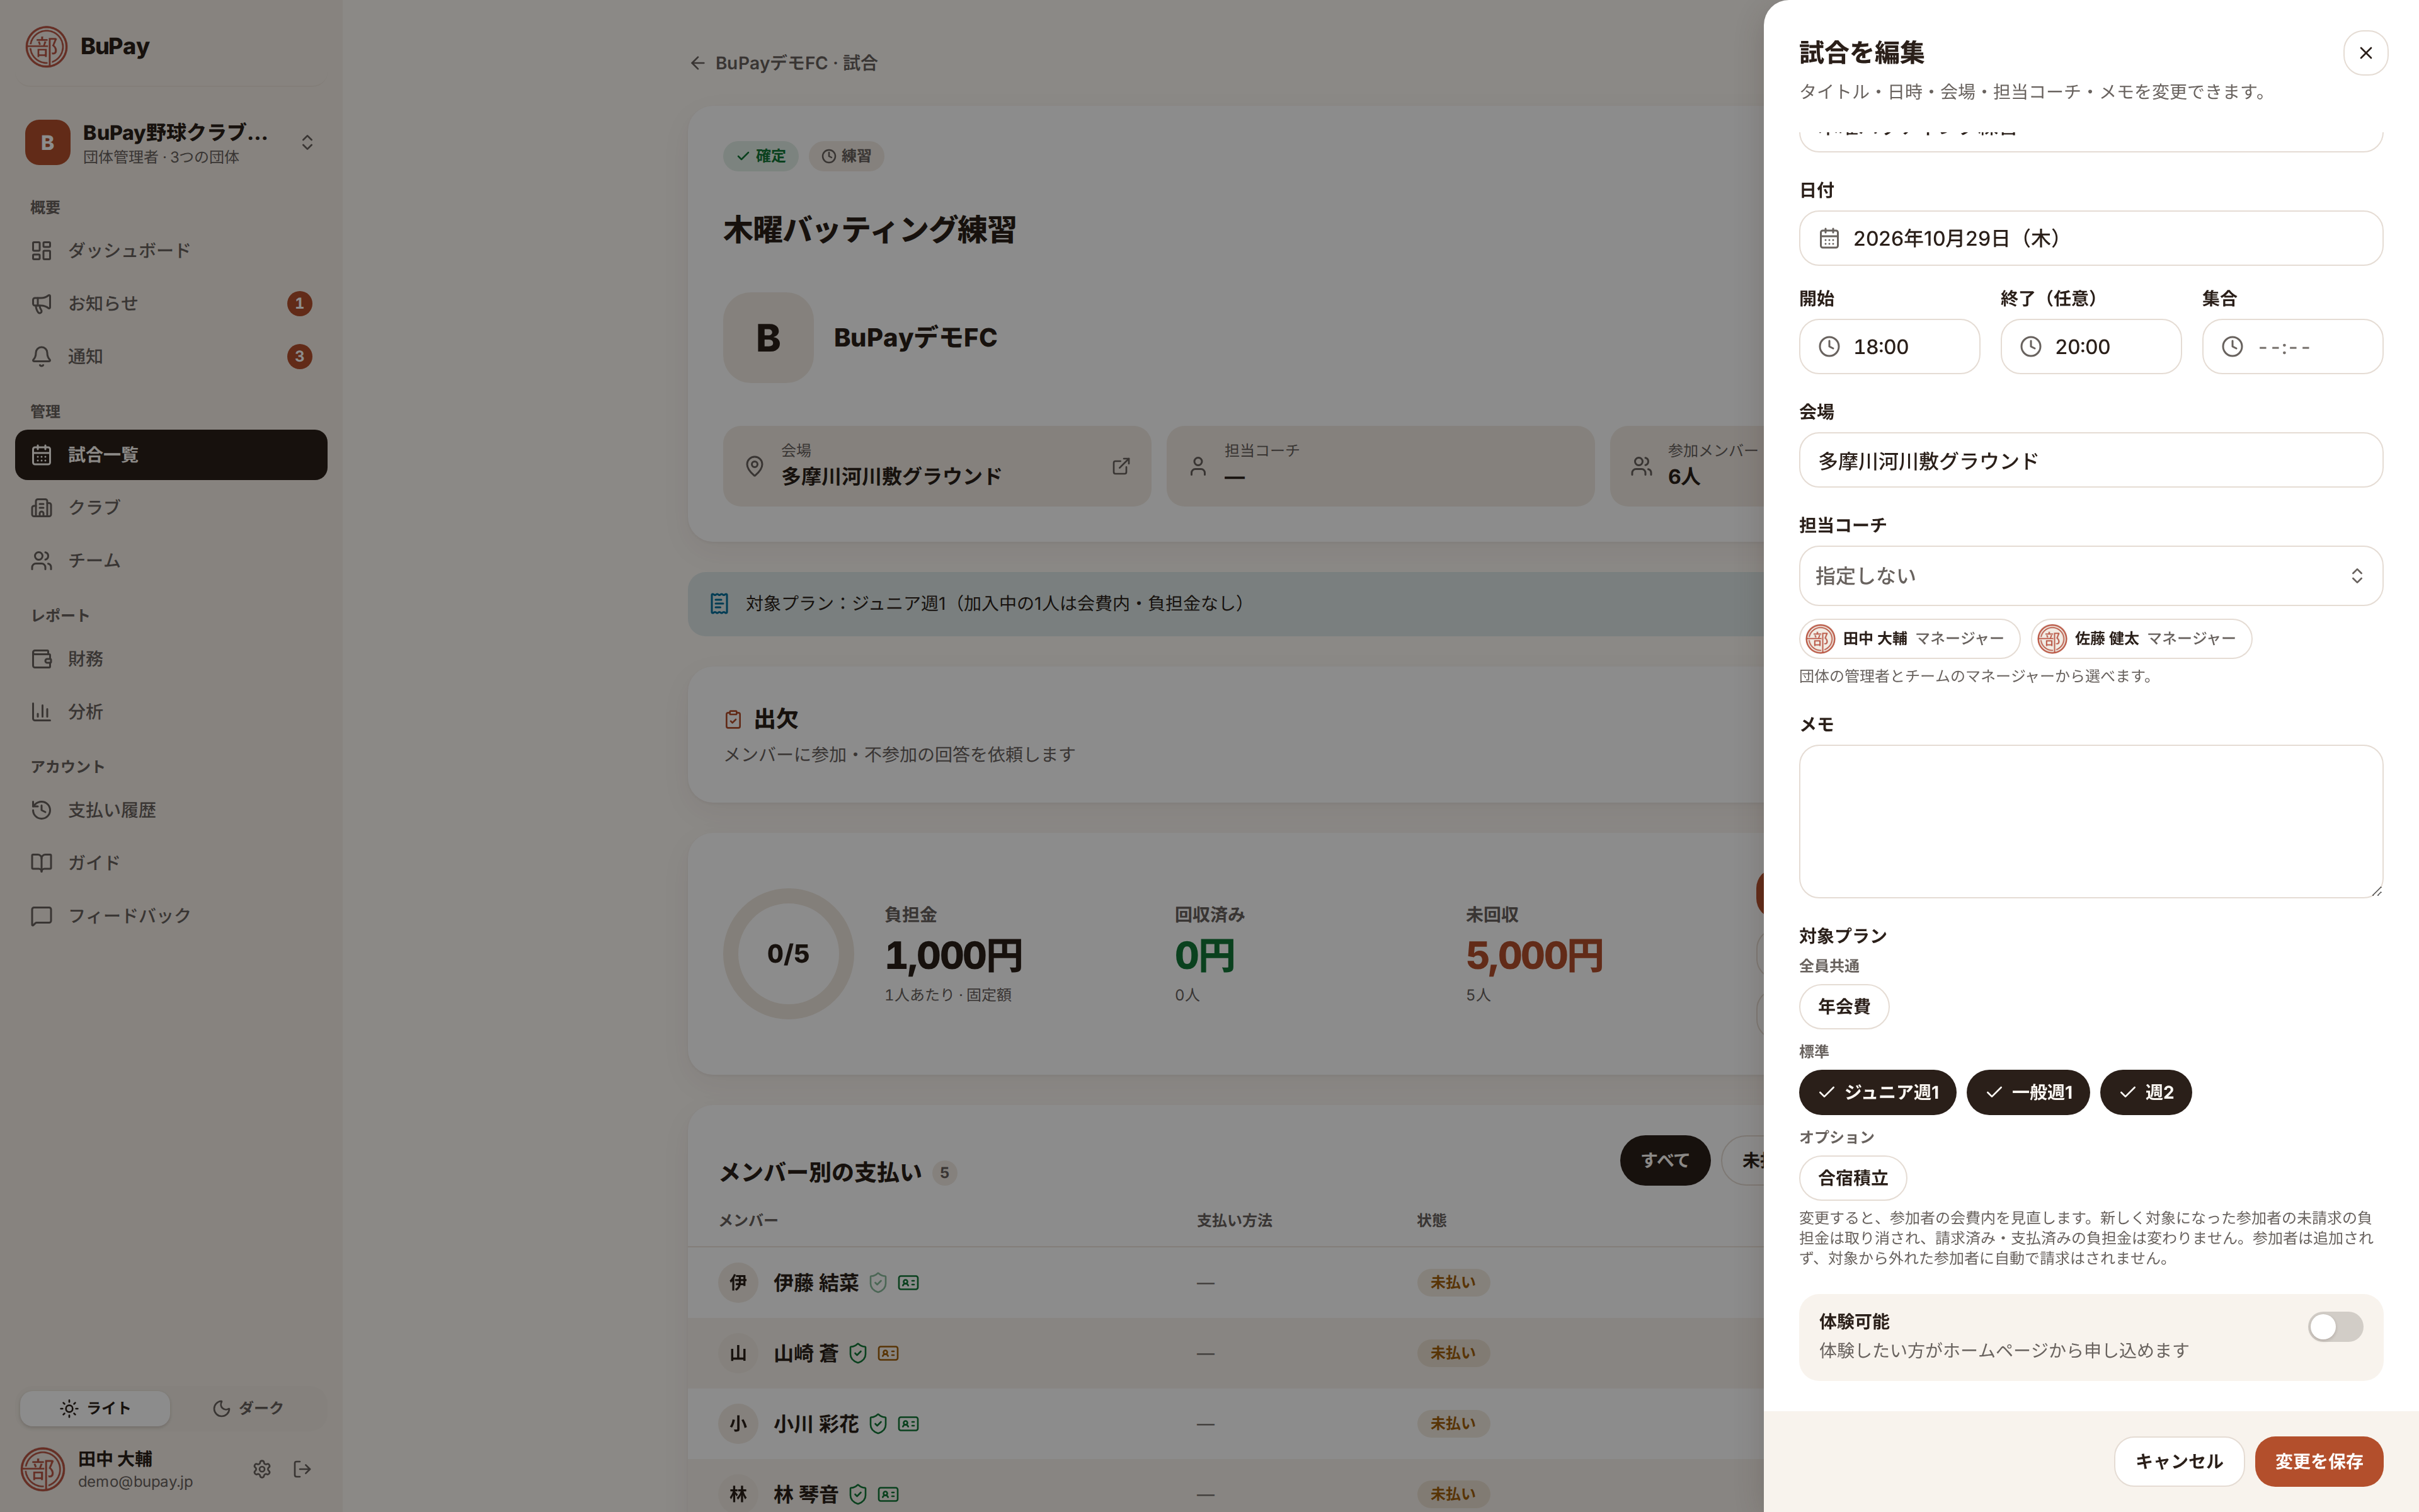This screenshot has height=1512, width=2419.
Task: Click the BuPayデモFC team avatar B
Action: tap(768, 338)
